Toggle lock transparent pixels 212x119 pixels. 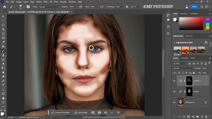coord(179,73)
